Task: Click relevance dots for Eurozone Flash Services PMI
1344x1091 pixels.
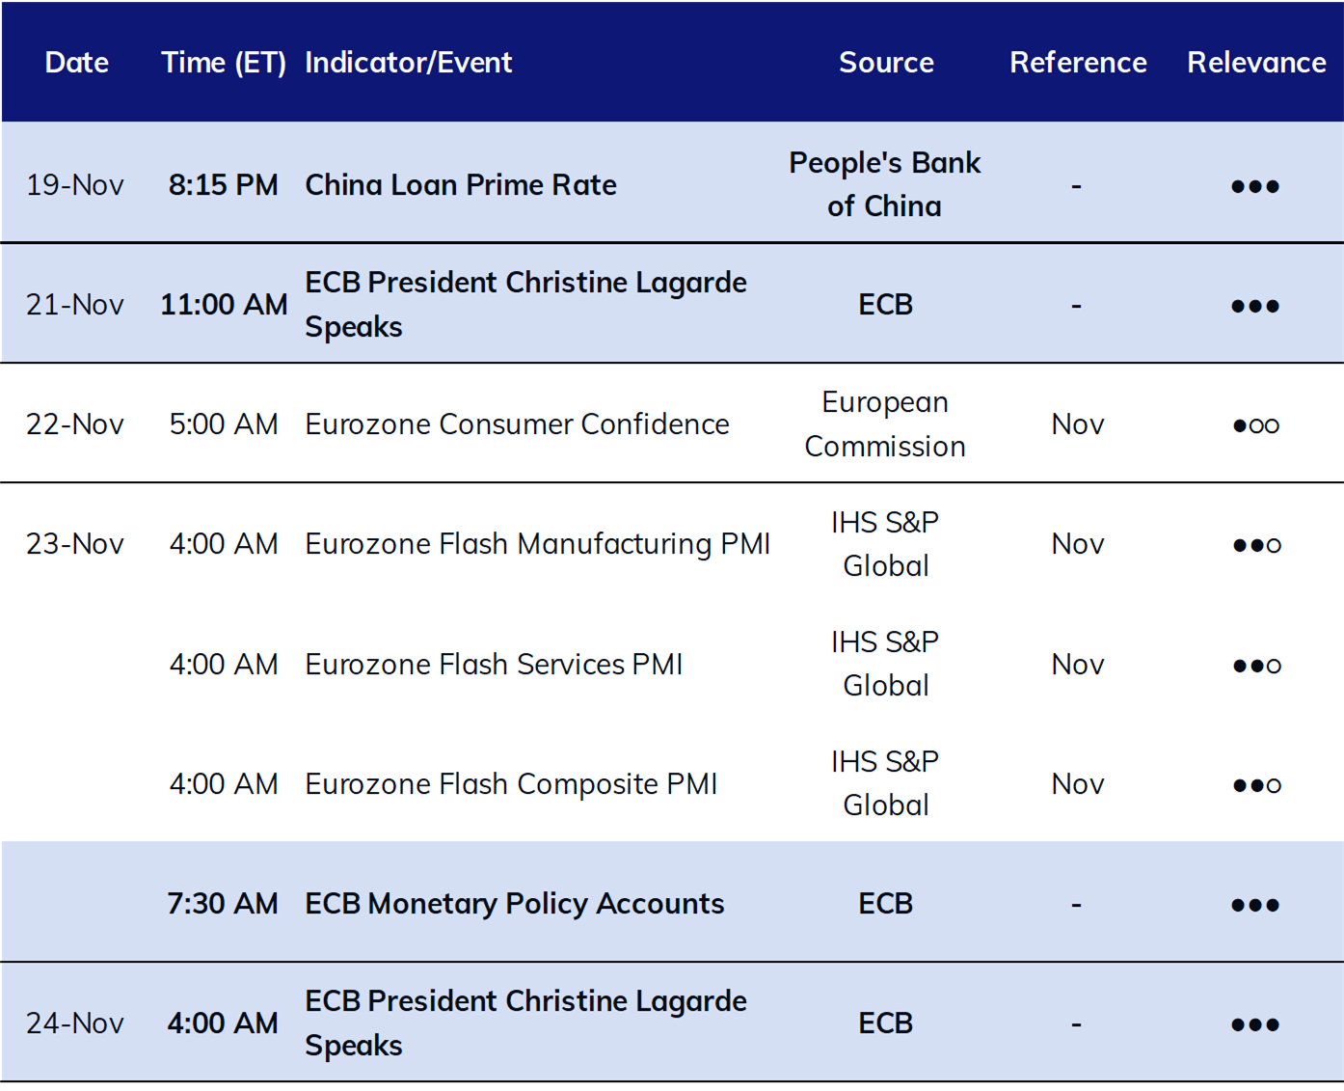Action: 1256,666
